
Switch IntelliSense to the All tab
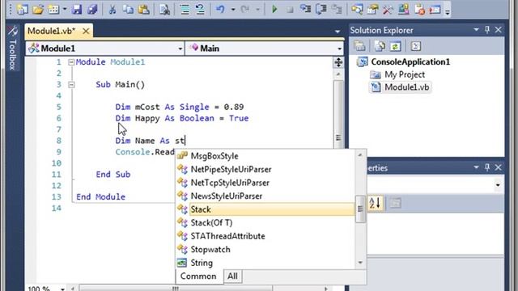pos(232,276)
